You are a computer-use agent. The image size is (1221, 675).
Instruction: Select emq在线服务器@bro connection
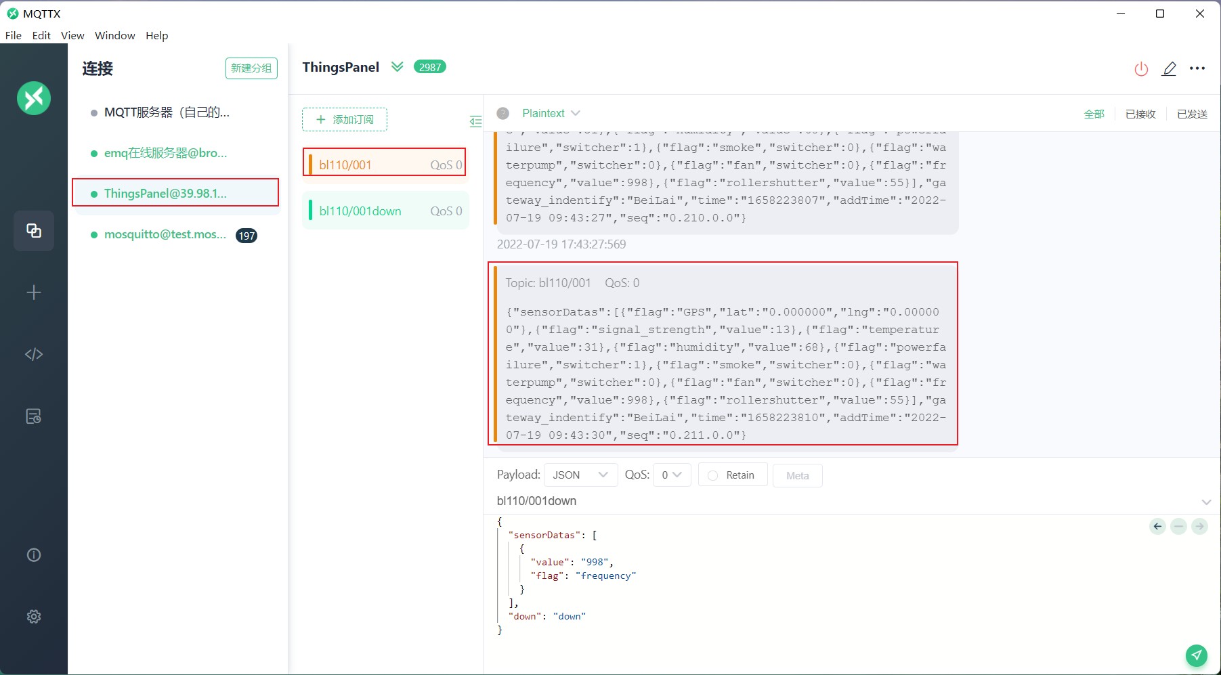coord(176,153)
